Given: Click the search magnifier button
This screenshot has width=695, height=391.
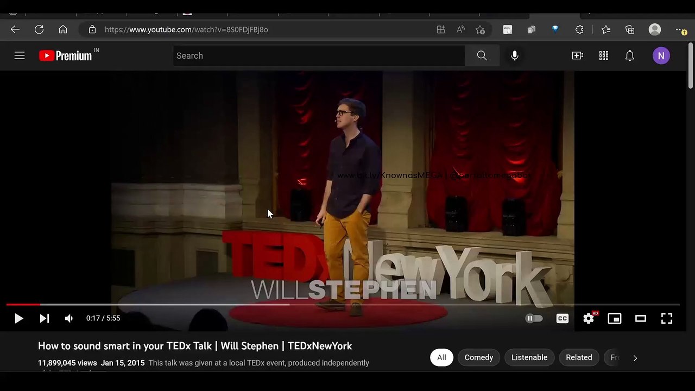Looking at the screenshot, I should [x=482, y=55].
